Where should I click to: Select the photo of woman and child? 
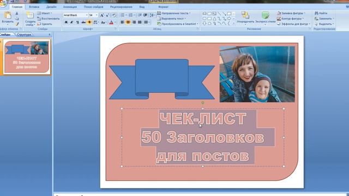click(x=257, y=74)
